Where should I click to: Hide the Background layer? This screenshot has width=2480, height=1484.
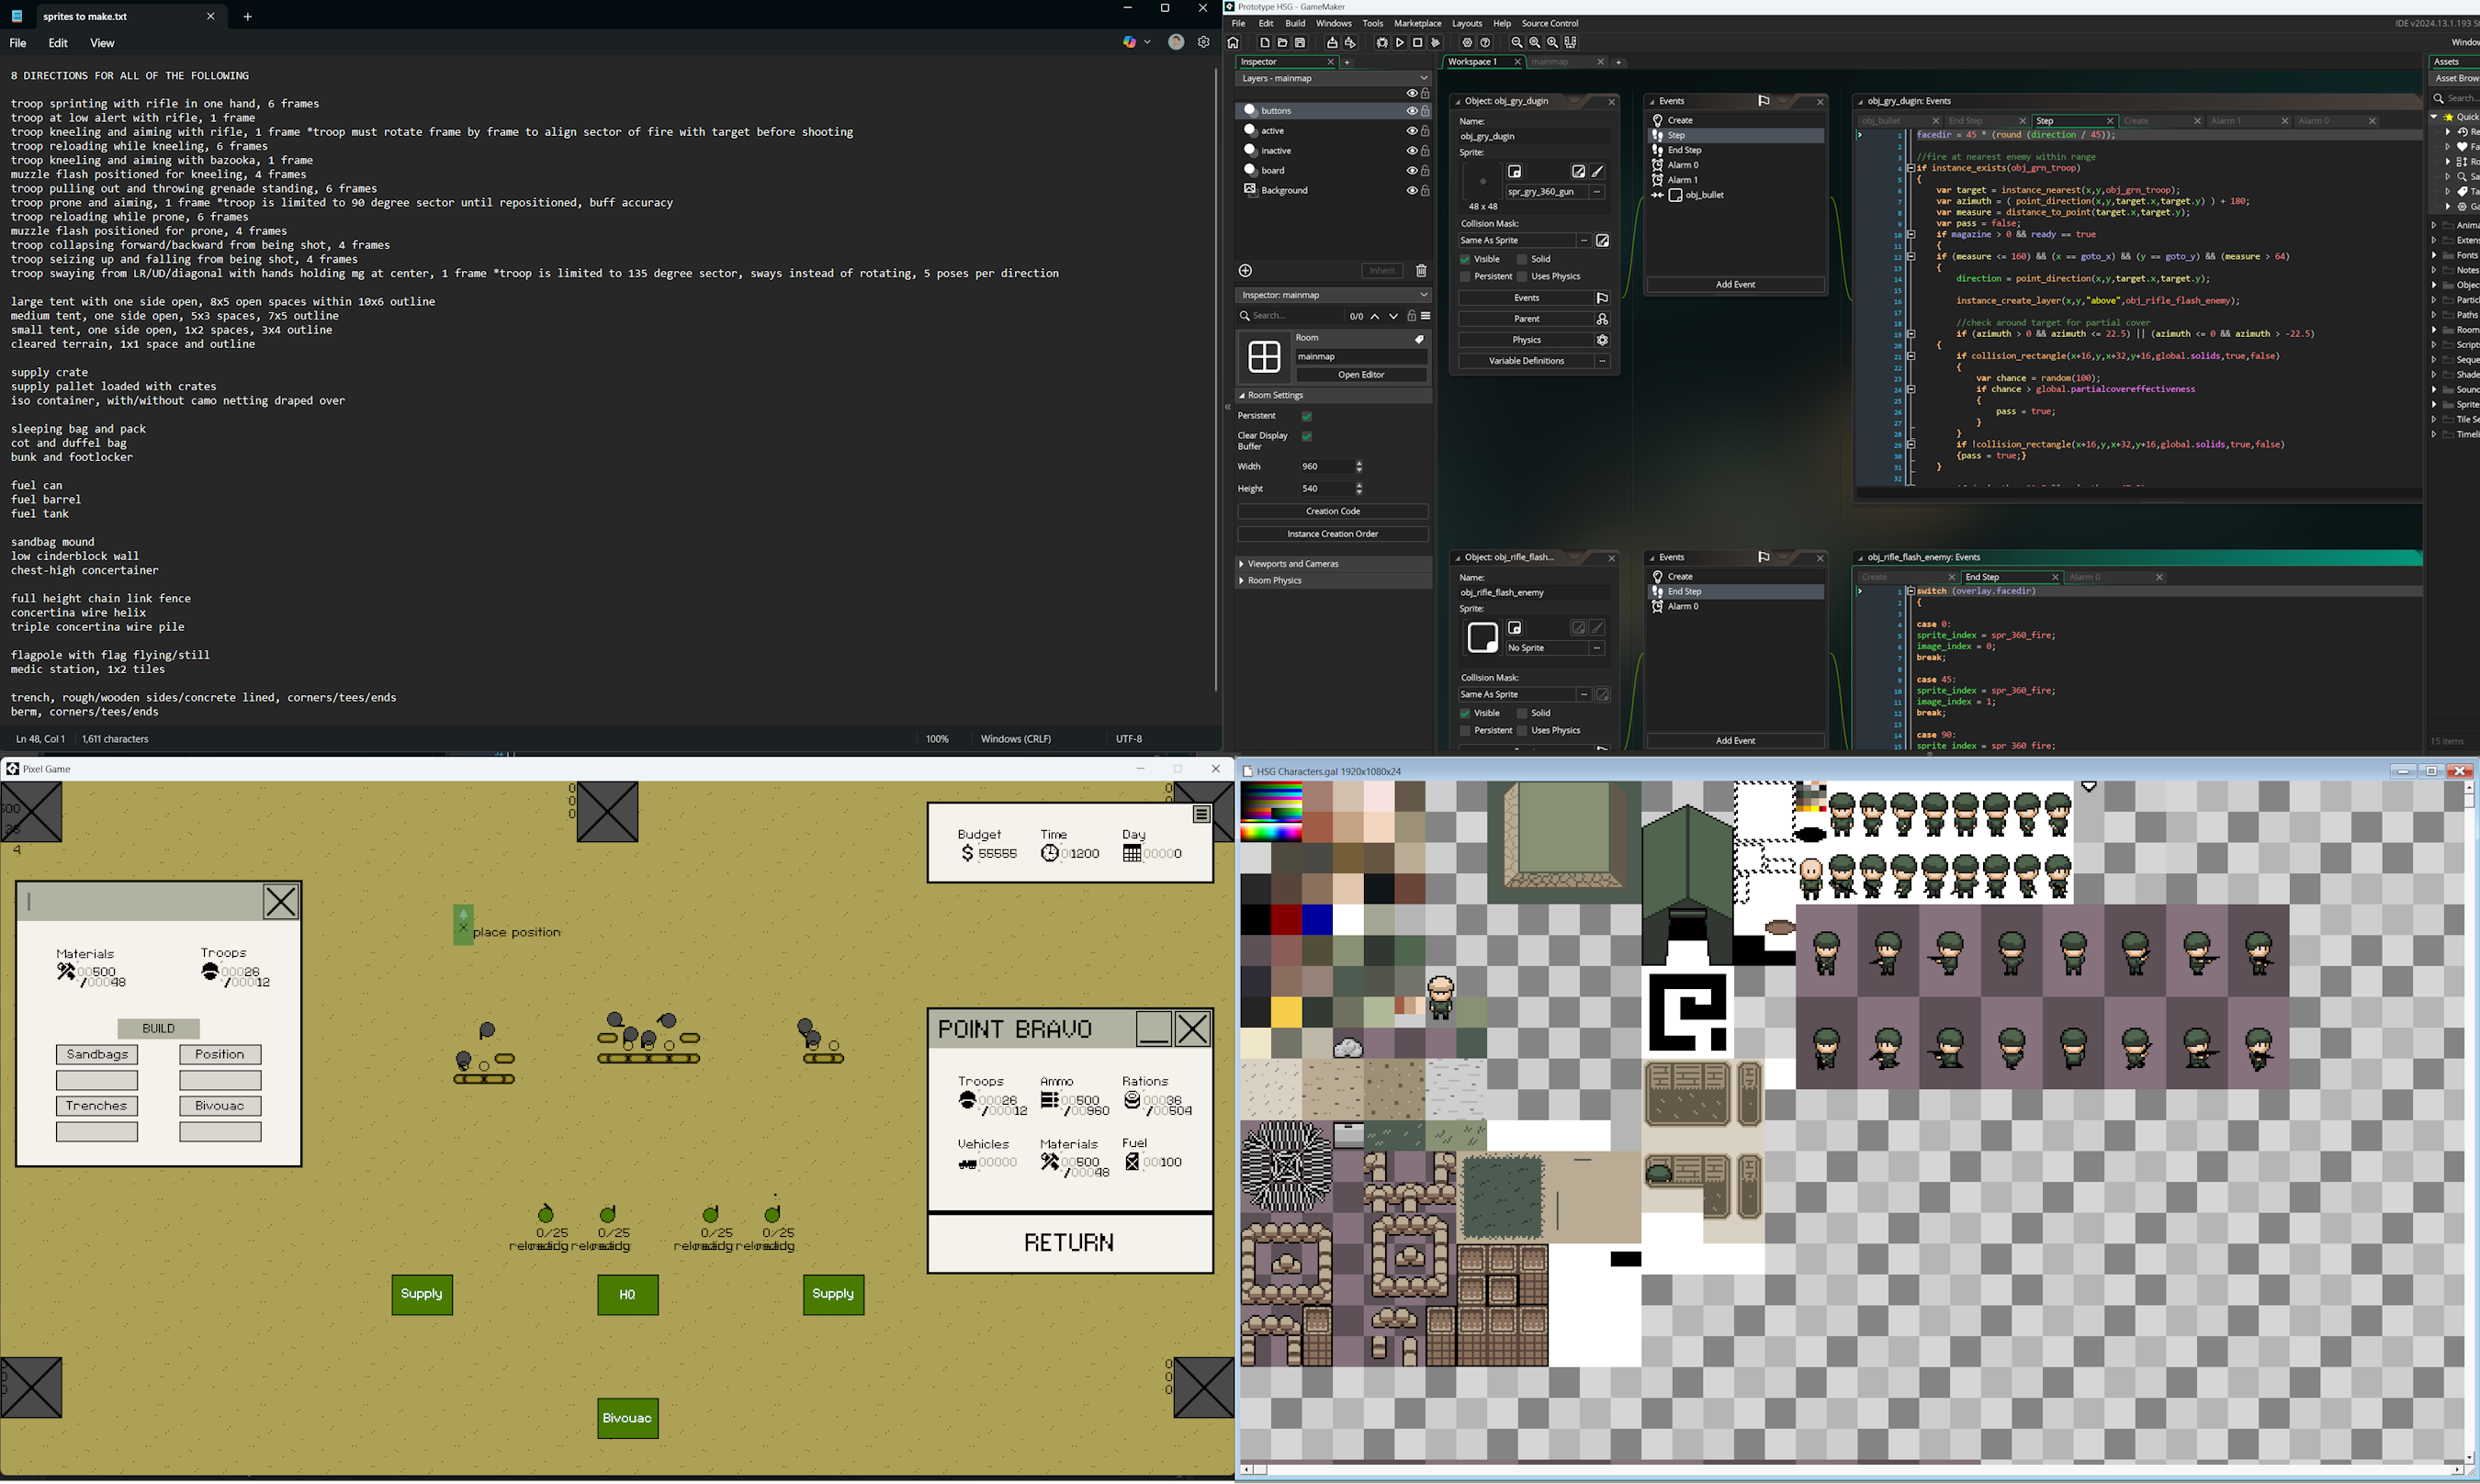tap(1412, 191)
